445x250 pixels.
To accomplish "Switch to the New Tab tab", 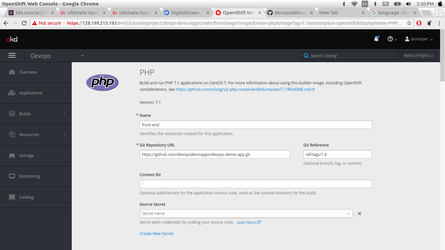I will click(341, 13).
